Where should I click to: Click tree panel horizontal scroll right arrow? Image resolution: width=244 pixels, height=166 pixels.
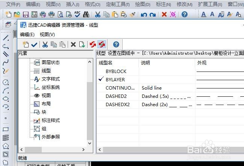(x=83, y=150)
